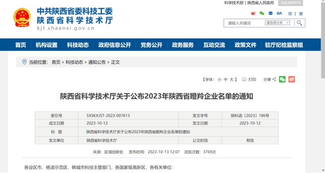Click the Weibo icon in the header
Viewport: 325px width, 173px height.
253,14
